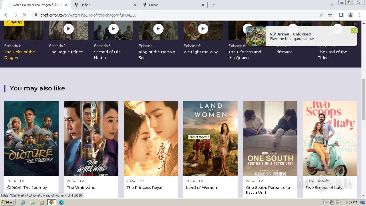
Task: Open Òlòtūré: The Journey poster
Action: pos(31,138)
